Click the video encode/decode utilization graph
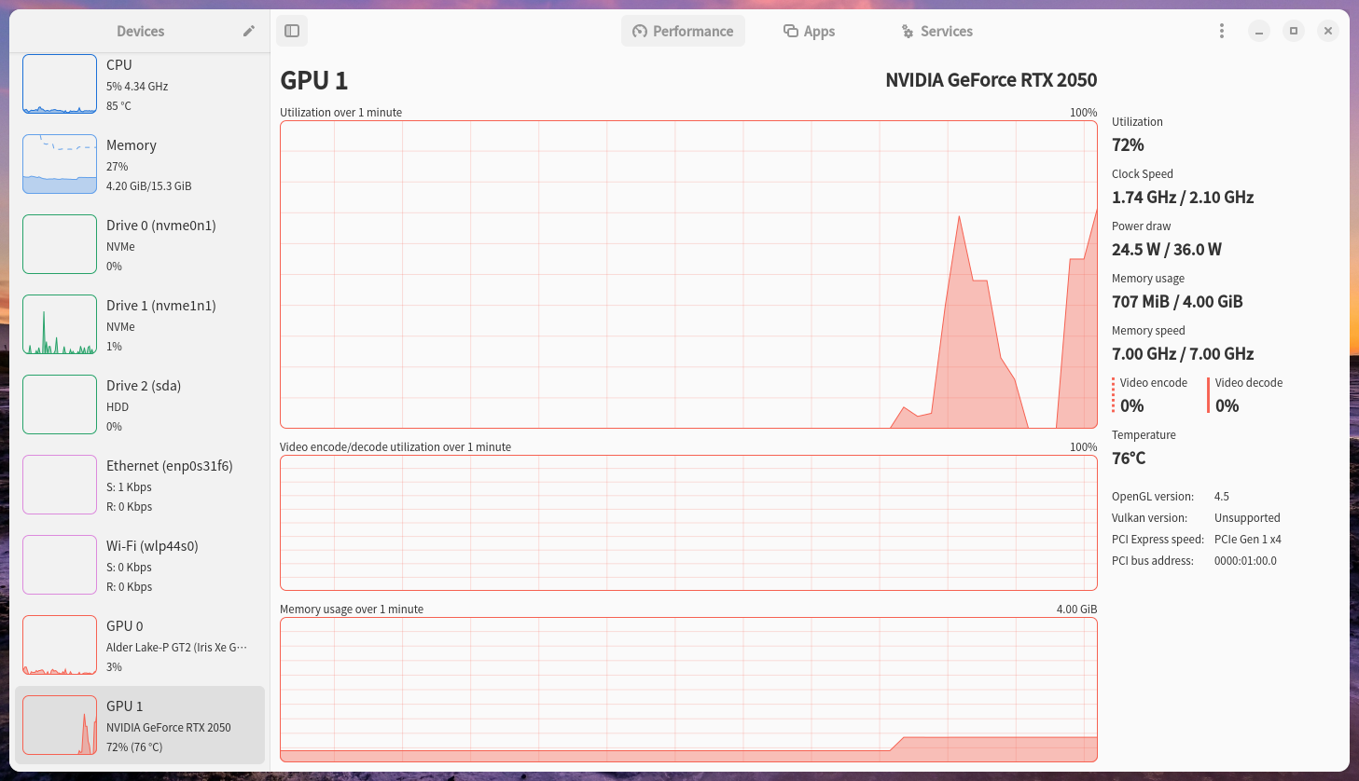The width and height of the screenshot is (1359, 781). click(x=688, y=523)
